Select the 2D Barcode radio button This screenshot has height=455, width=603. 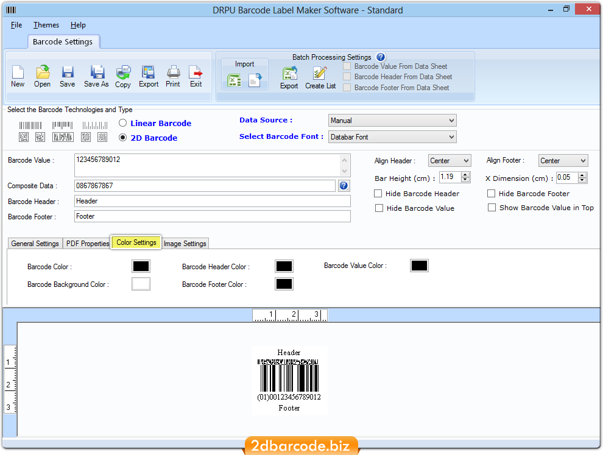tap(122, 137)
